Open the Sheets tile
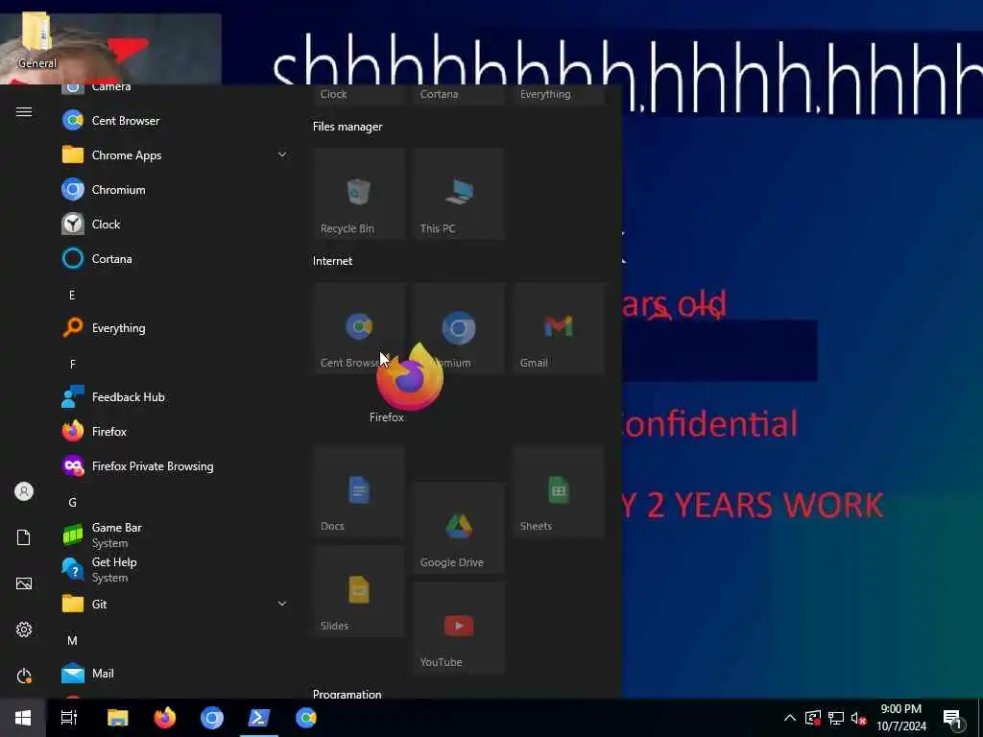Screen dimensions: 983x737 [x=559, y=491]
